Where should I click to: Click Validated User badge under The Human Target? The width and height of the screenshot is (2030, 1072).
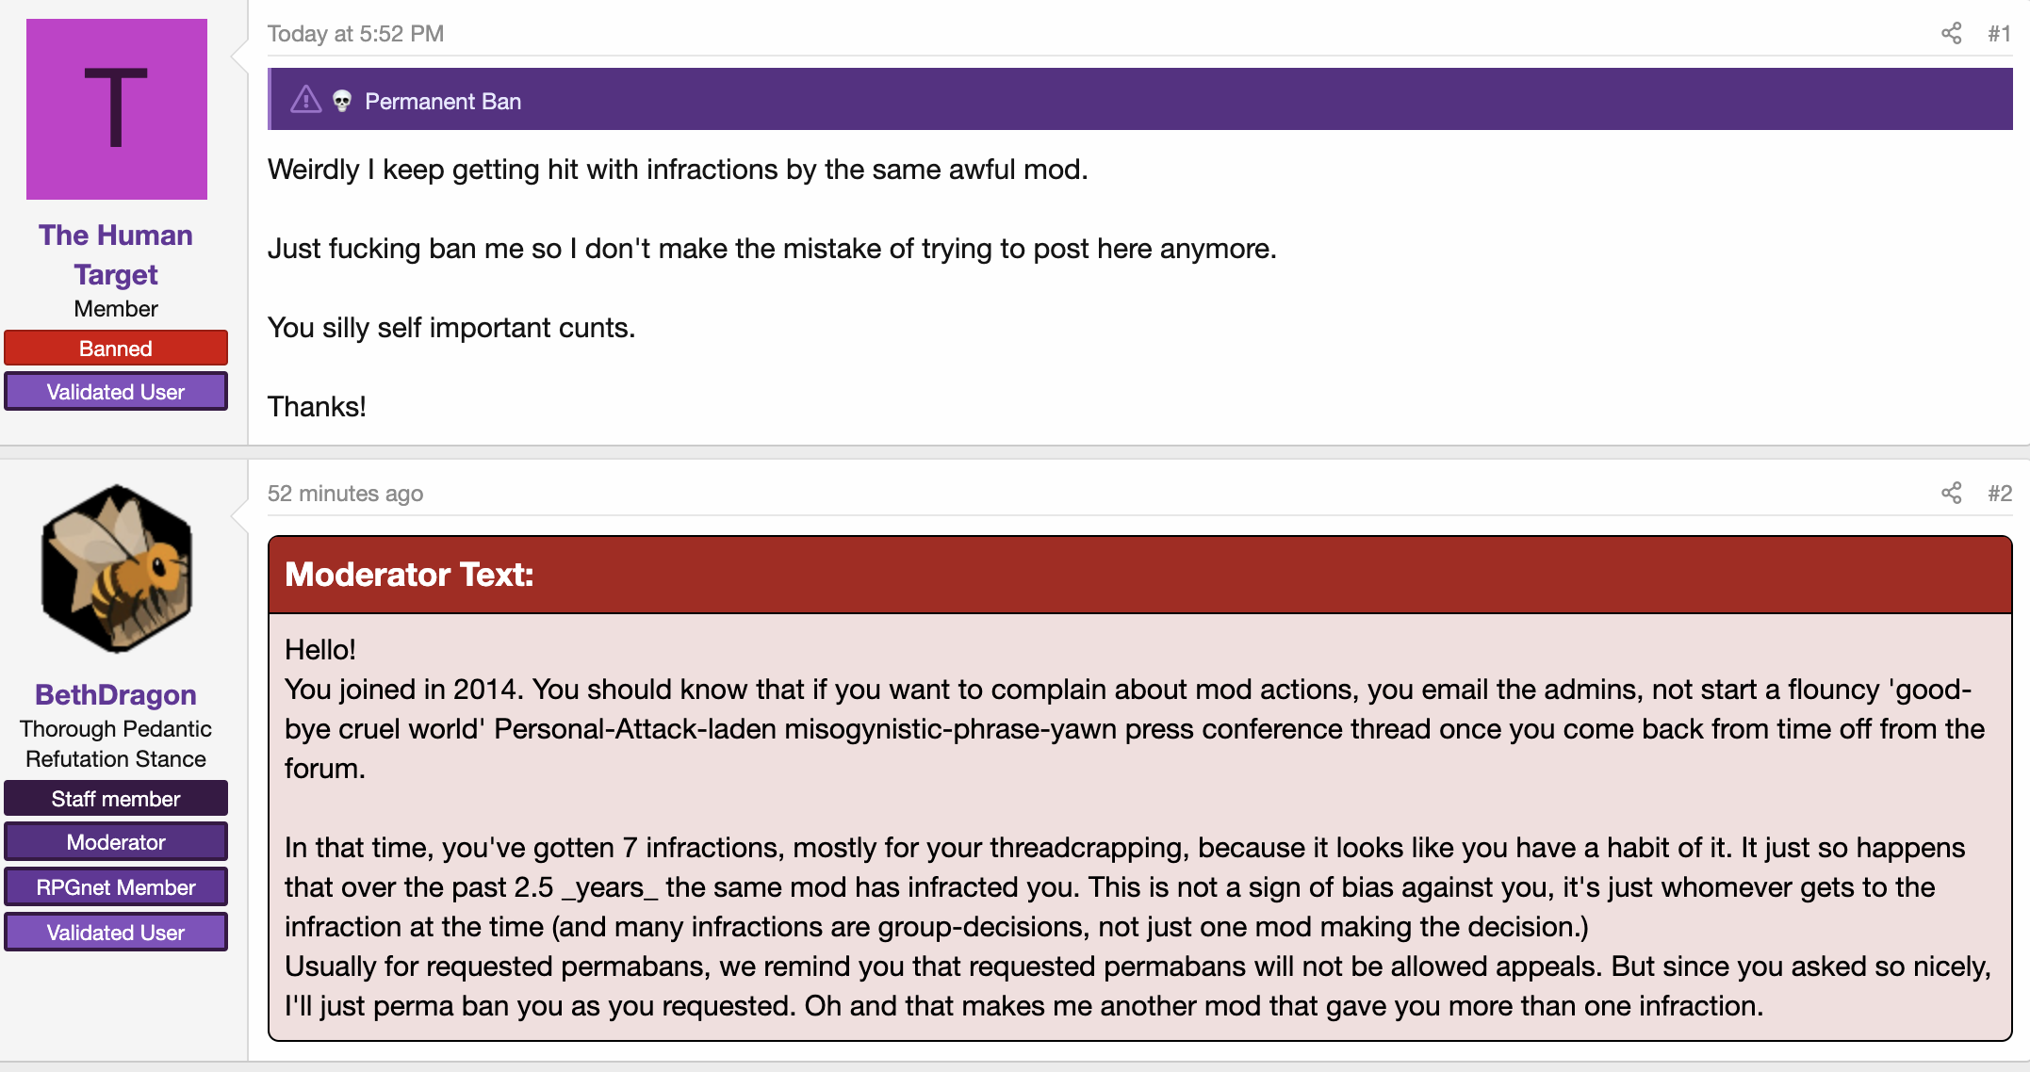(x=116, y=392)
